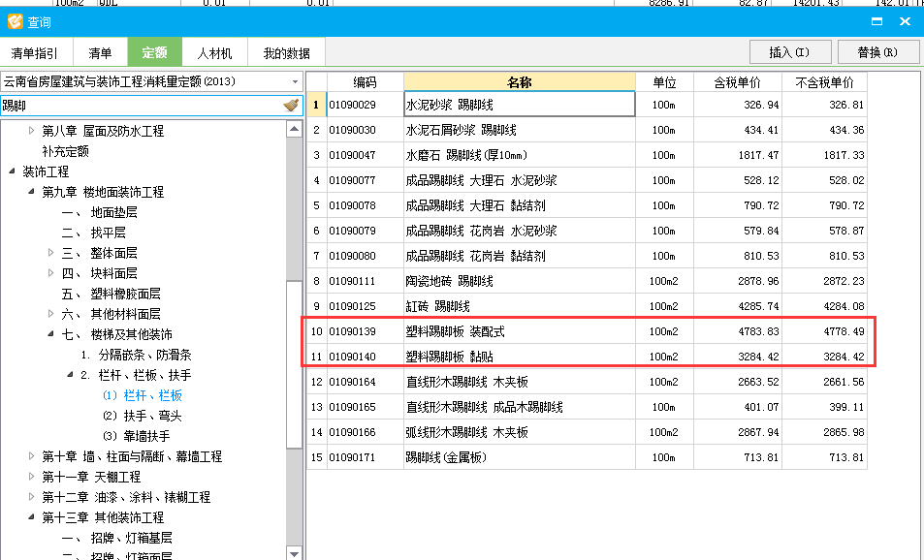Click the 编码 column header

pyautogui.click(x=365, y=82)
